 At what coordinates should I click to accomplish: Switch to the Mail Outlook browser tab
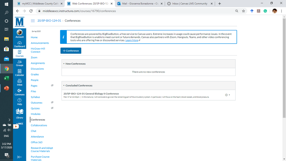click(138, 4)
